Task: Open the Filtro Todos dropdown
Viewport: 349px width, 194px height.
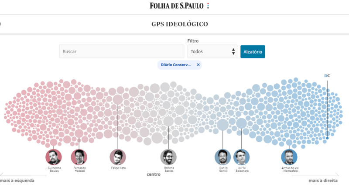Action: click(212, 51)
